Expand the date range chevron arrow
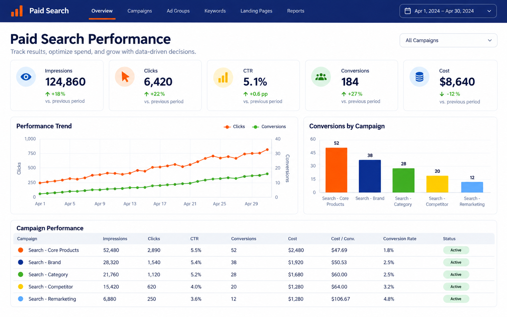 pos(489,11)
